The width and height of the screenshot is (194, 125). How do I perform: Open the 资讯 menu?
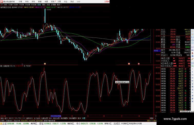click(33, 2)
